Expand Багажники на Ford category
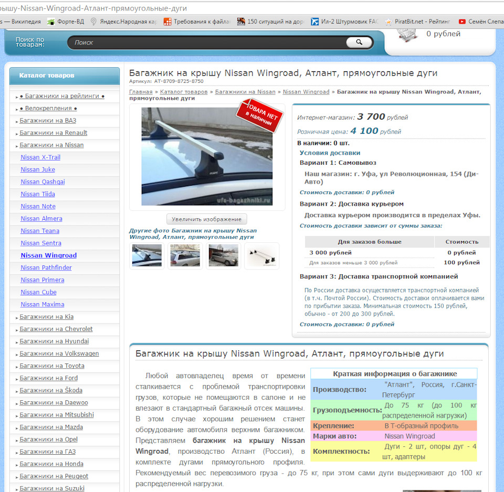 48,378
